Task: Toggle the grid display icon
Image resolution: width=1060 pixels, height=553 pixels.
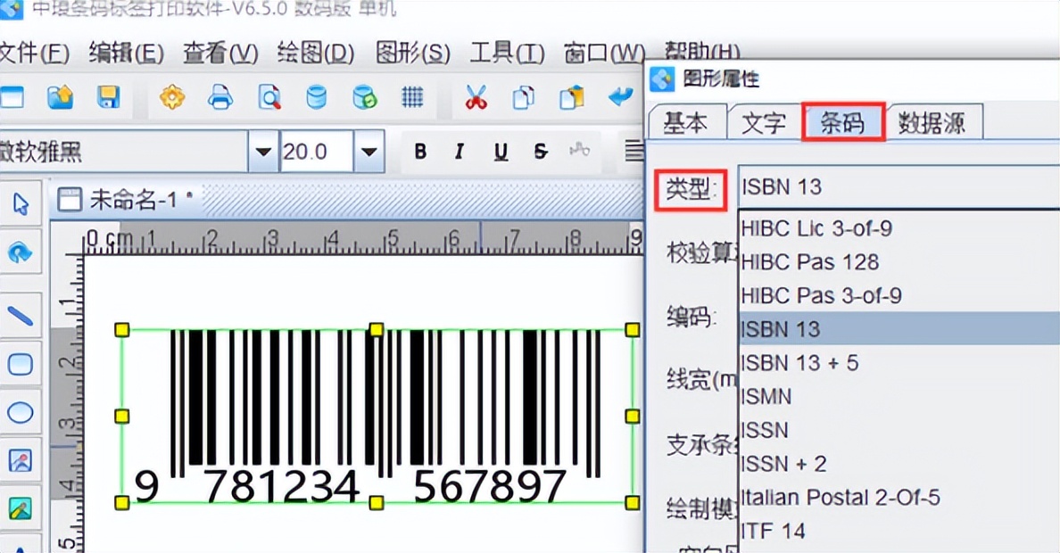Action: 412,98
